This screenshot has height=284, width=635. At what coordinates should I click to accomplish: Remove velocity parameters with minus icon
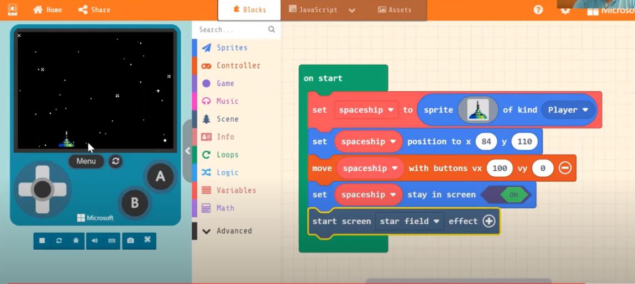565,168
